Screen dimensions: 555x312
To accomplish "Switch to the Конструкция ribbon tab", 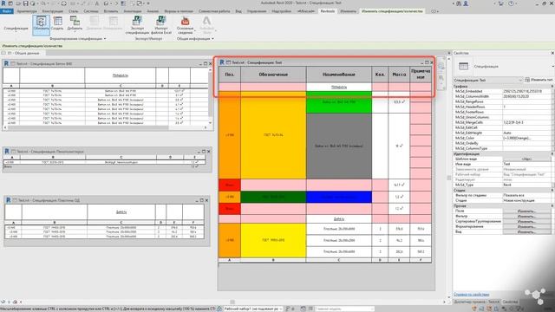I will [52, 11].
